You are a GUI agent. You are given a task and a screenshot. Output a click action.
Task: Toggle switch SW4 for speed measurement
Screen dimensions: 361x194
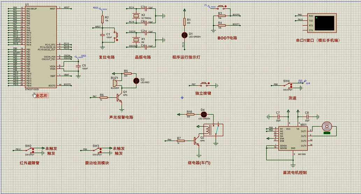tap(288, 85)
